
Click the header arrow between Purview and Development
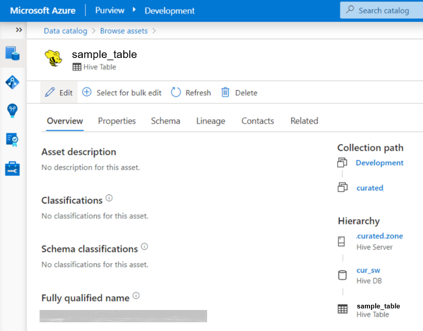(134, 10)
